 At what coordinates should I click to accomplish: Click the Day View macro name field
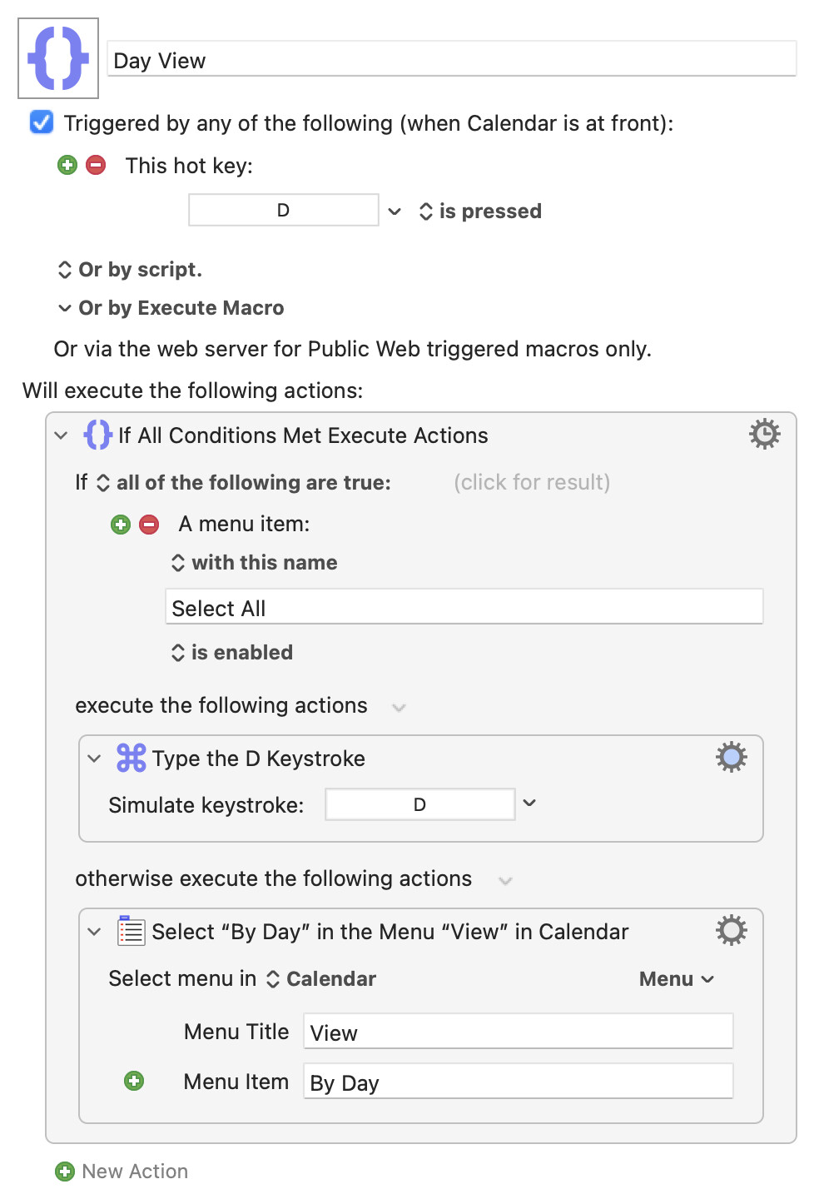tap(452, 59)
